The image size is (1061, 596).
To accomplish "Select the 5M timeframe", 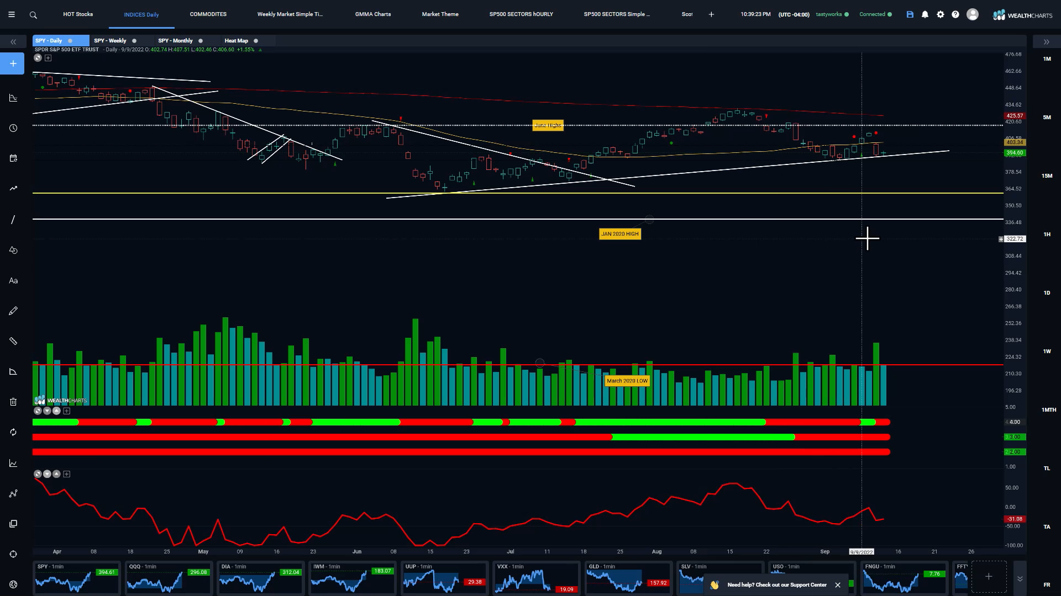I will pos(1047,117).
